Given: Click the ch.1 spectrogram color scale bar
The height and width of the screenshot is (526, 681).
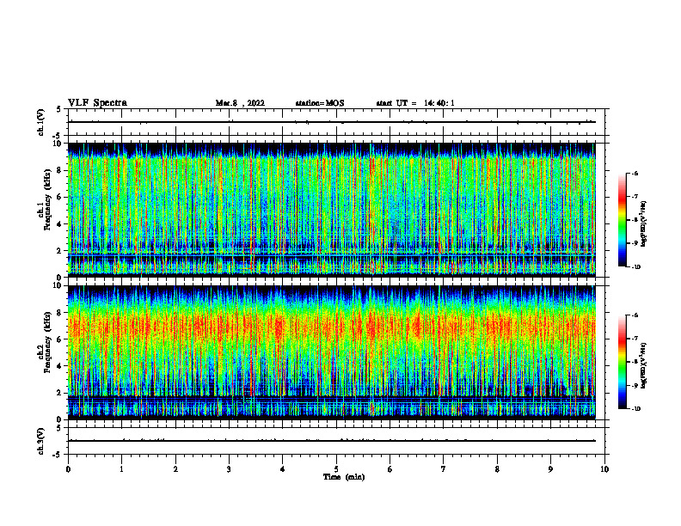Looking at the screenshot, I should (x=623, y=220).
